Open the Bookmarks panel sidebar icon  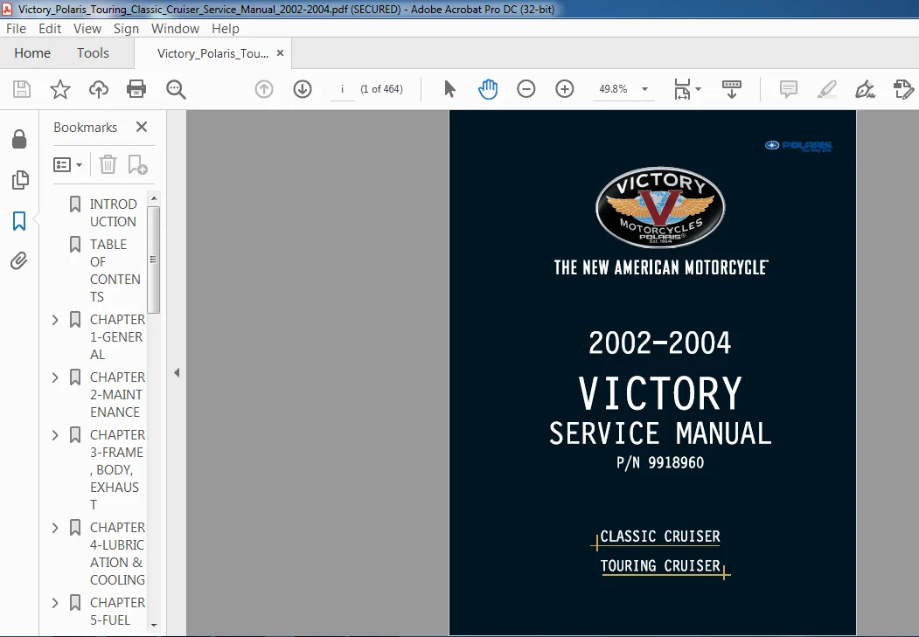pyautogui.click(x=19, y=221)
